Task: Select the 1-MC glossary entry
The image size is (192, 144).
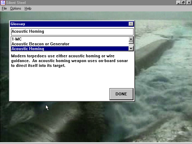Action: coord(70,39)
